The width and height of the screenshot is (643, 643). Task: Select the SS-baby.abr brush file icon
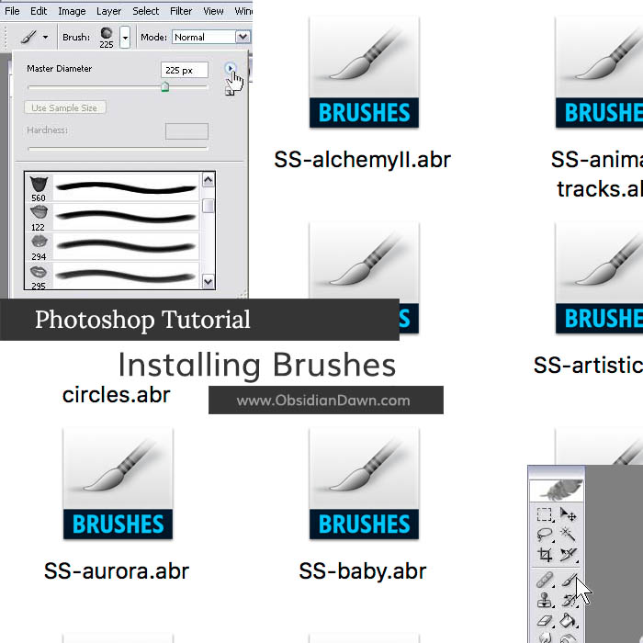point(364,483)
